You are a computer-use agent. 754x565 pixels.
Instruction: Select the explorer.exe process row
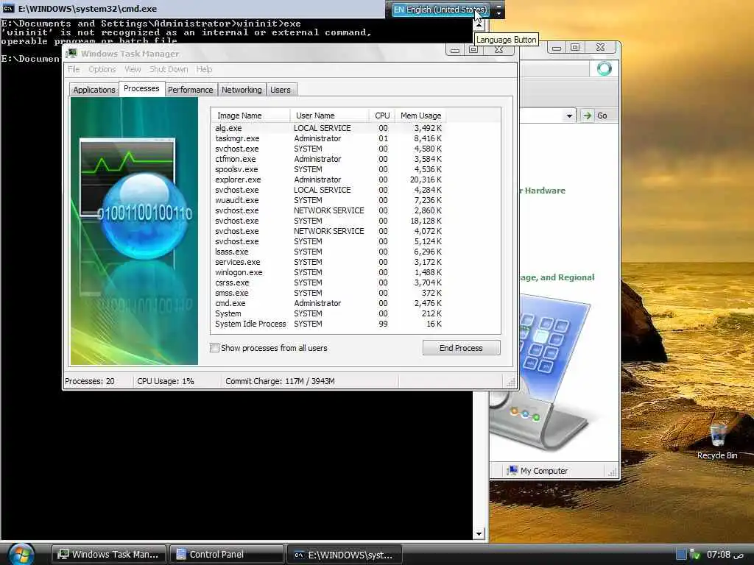(x=328, y=180)
